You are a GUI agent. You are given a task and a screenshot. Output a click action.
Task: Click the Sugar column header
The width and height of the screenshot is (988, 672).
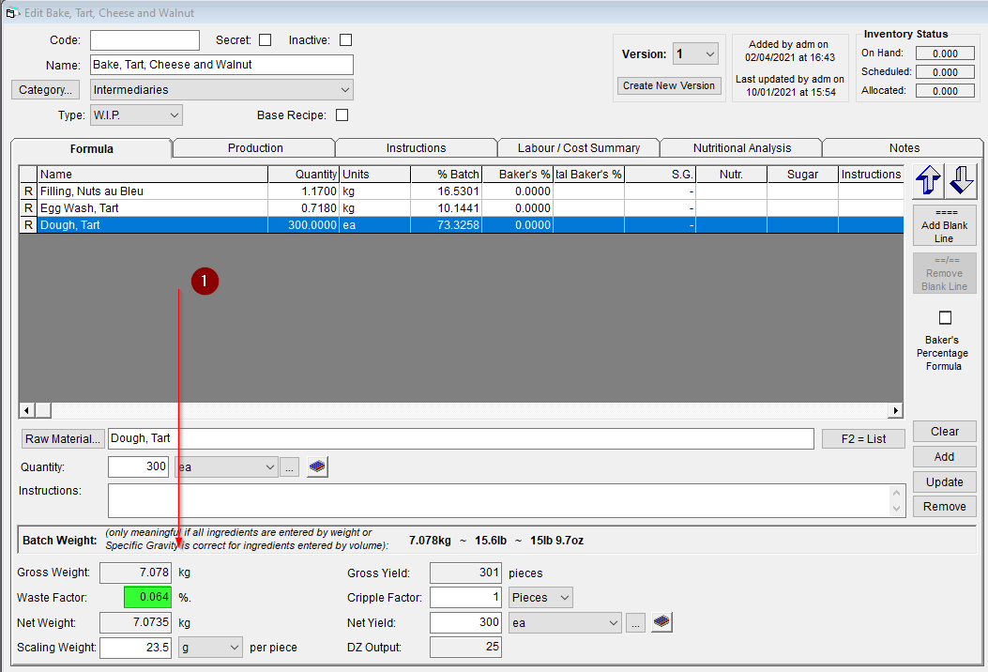803,174
